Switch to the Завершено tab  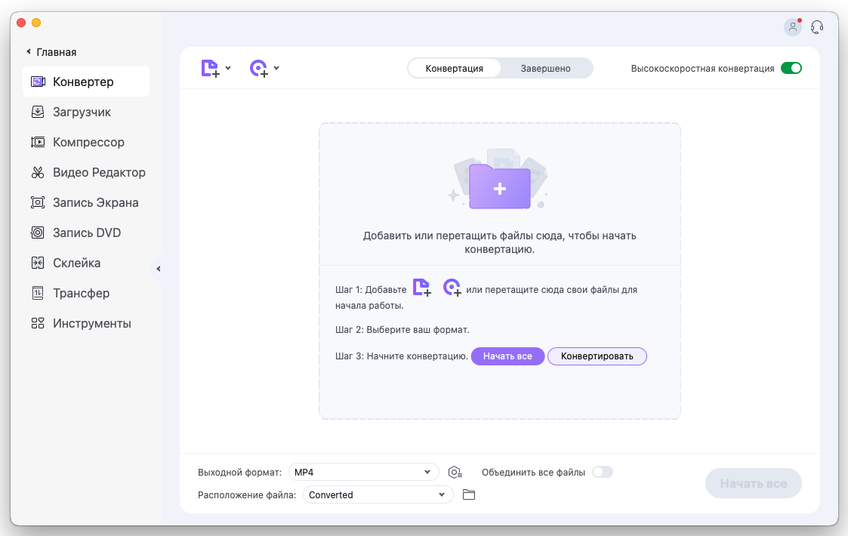coord(545,69)
